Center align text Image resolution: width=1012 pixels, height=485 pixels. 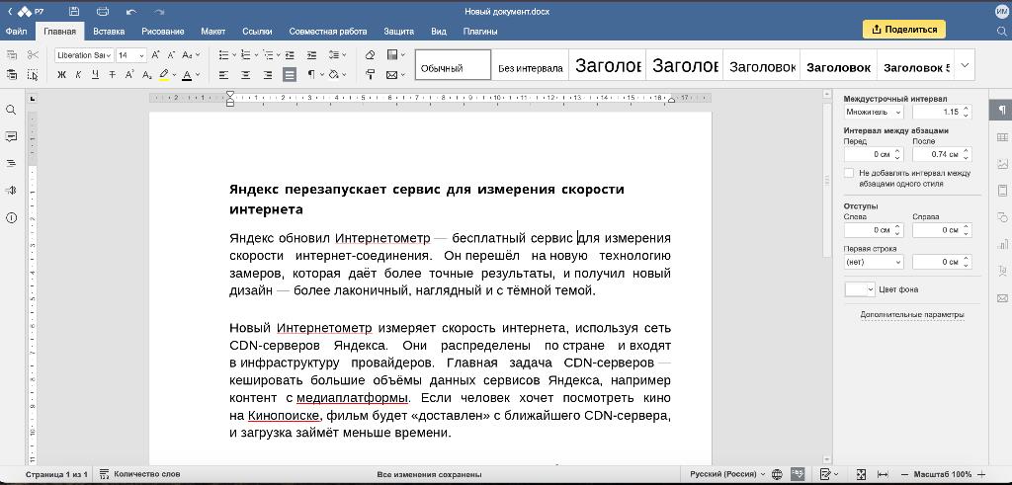[x=245, y=75]
